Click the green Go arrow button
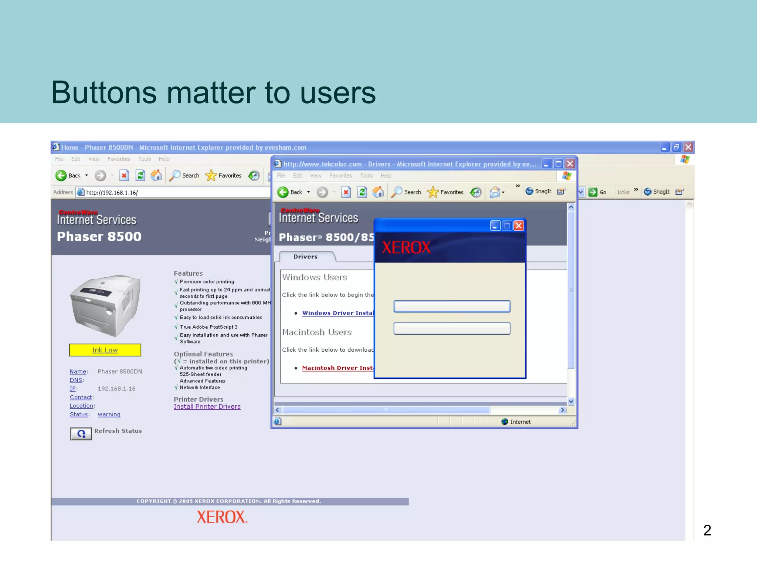 point(593,192)
